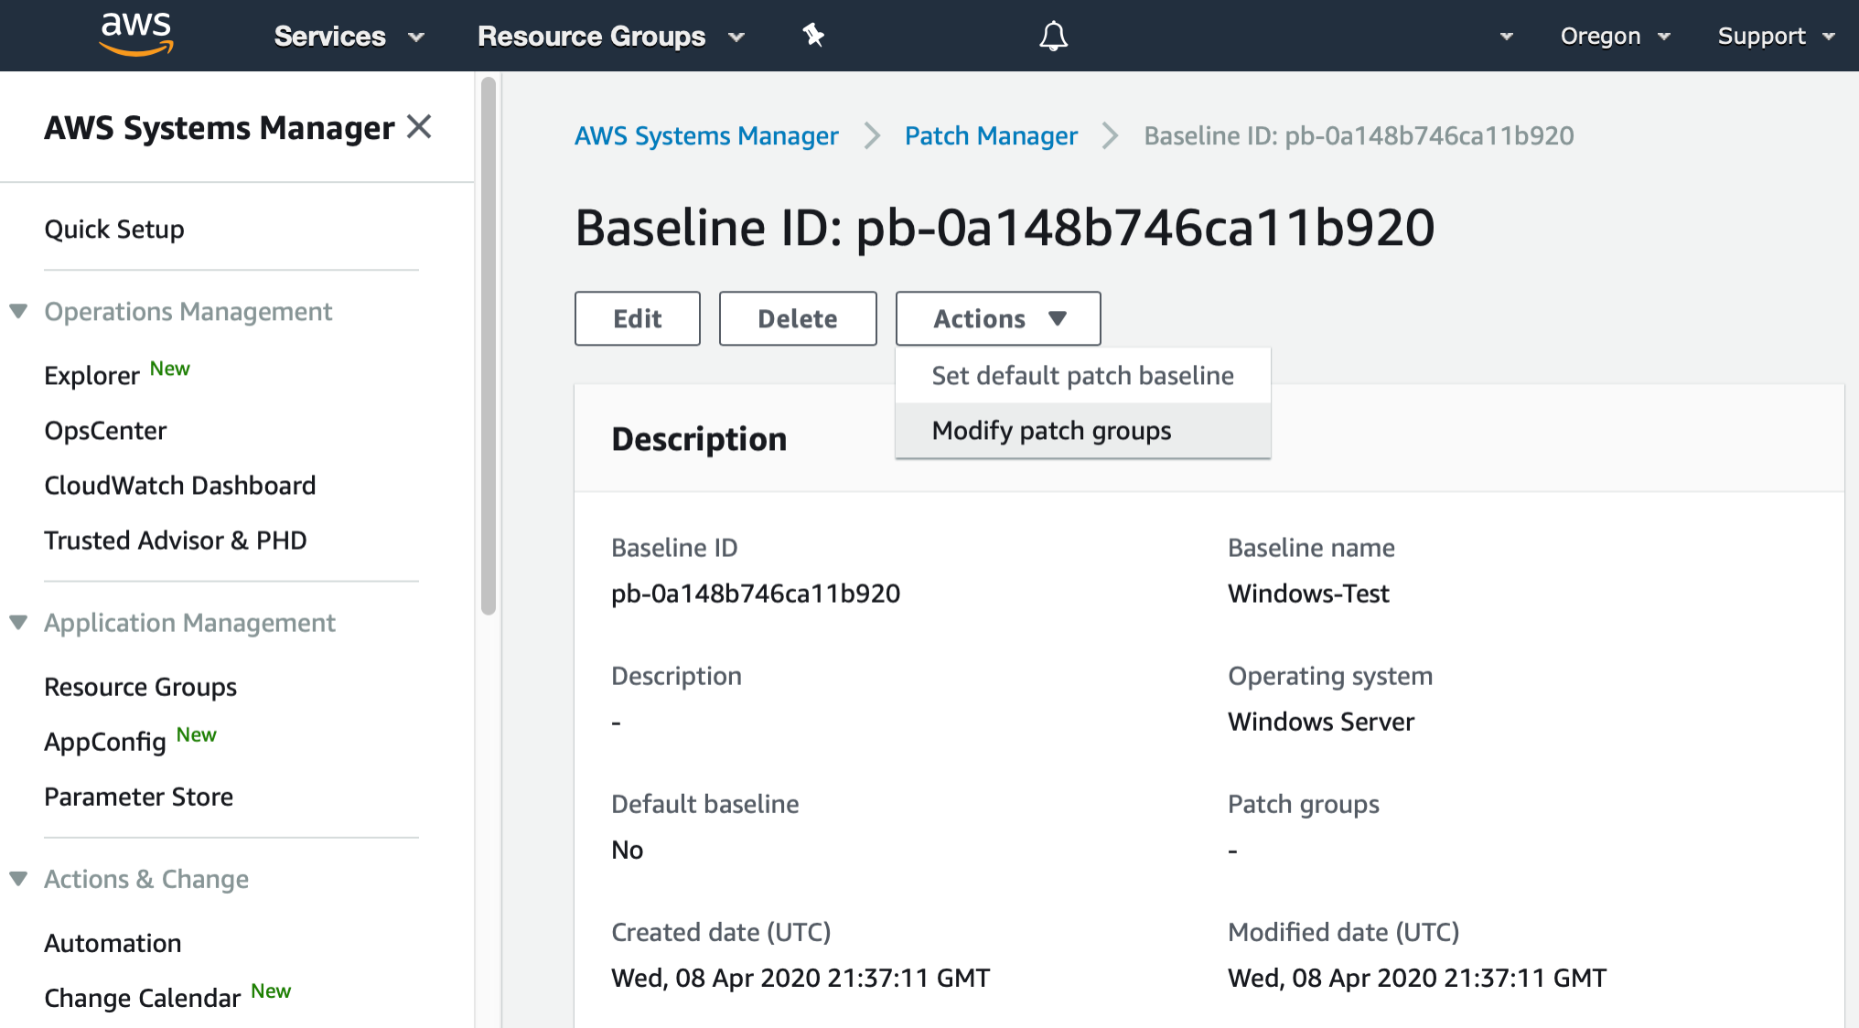Select Modify patch groups
The height and width of the screenshot is (1028, 1859).
point(1050,430)
